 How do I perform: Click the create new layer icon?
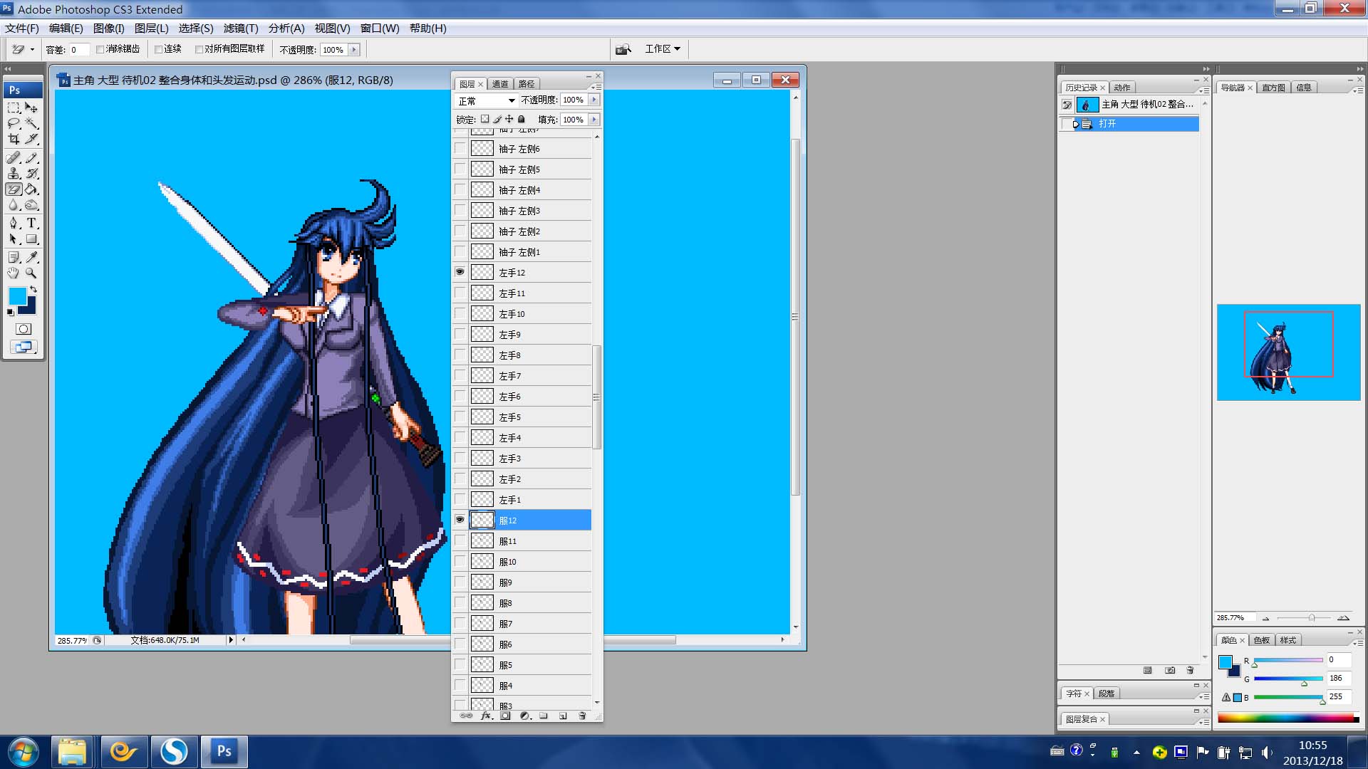click(x=563, y=716)
